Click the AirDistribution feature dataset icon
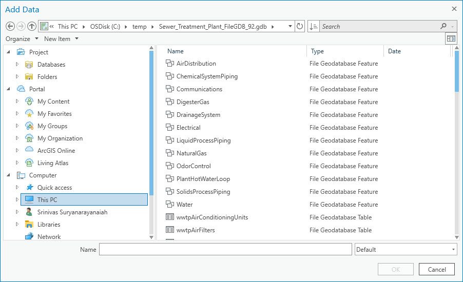The image size is (463, 282). (170, 64)
